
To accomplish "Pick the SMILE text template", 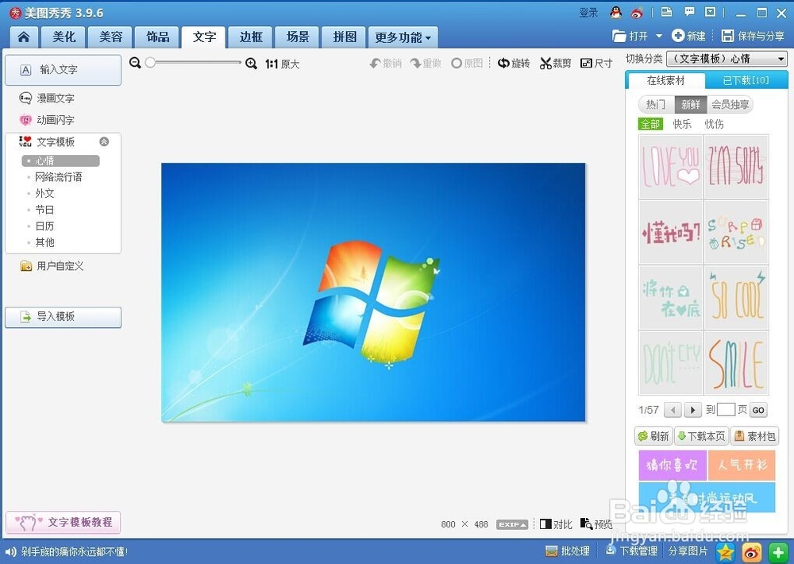I will [x=736, y=363].
